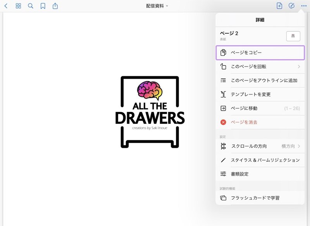Select ページをコピー menu entry
The image size is (310, 226).
pyautogui.click(x=260, y=53)
